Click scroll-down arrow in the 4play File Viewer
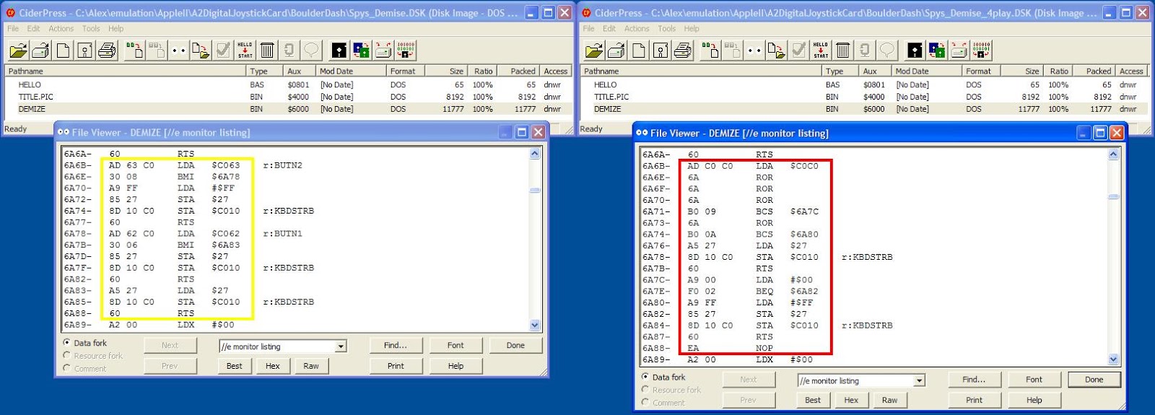The image size is (1155, 415). [x=1113, y=359]
